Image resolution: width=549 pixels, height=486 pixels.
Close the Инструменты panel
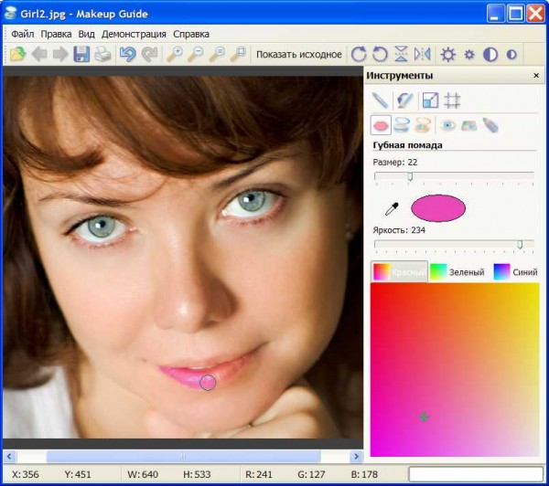(536, 76)
